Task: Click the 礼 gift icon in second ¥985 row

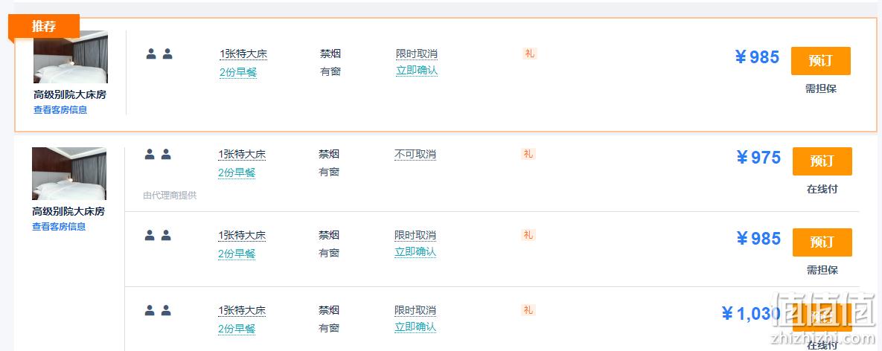Action: point(528,235)
